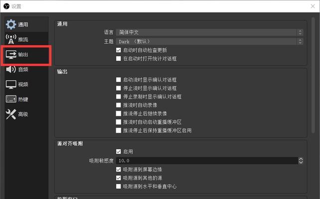This screenshot has height=199, width=320.
Task: Click the arrow of the 语言 combo box
Action: point(300,32)
